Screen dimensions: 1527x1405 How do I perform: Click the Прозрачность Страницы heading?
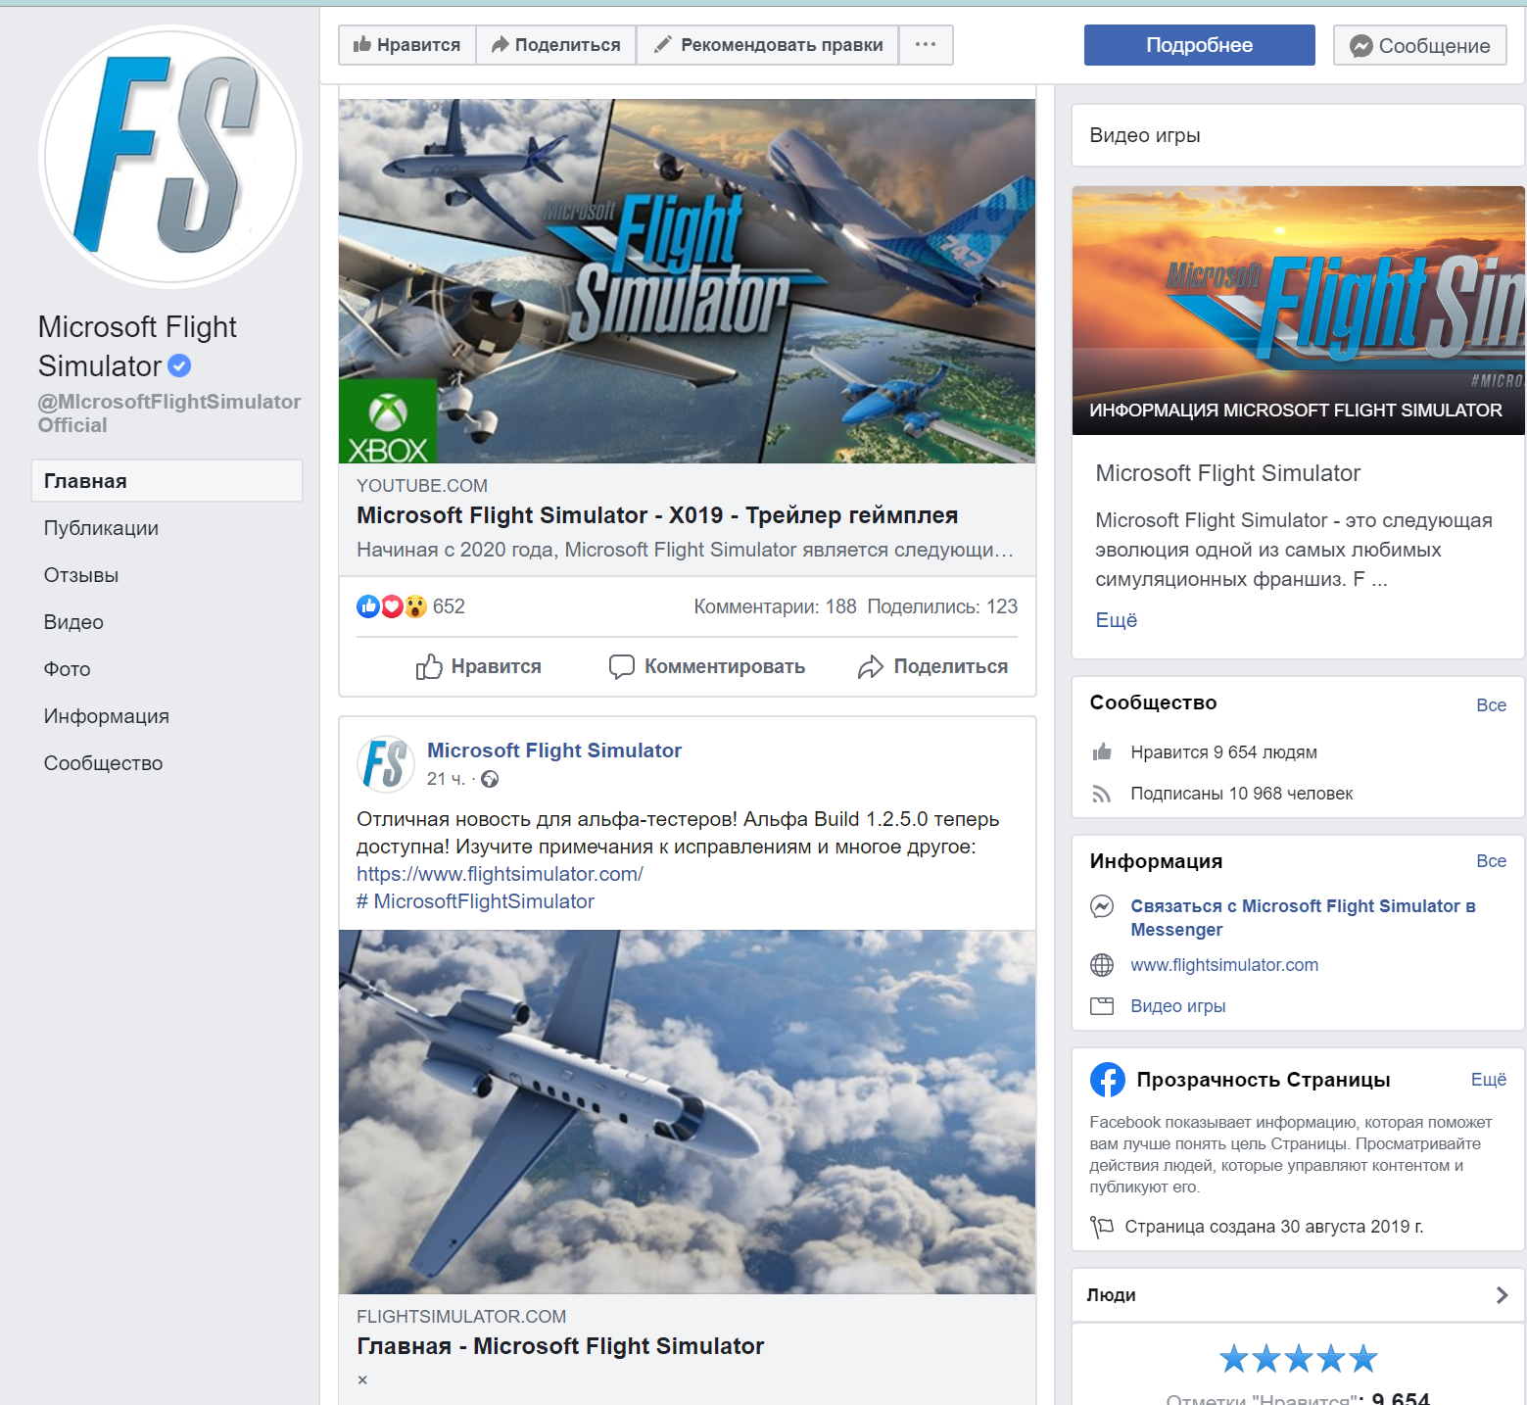(x=1264, y=1080)
